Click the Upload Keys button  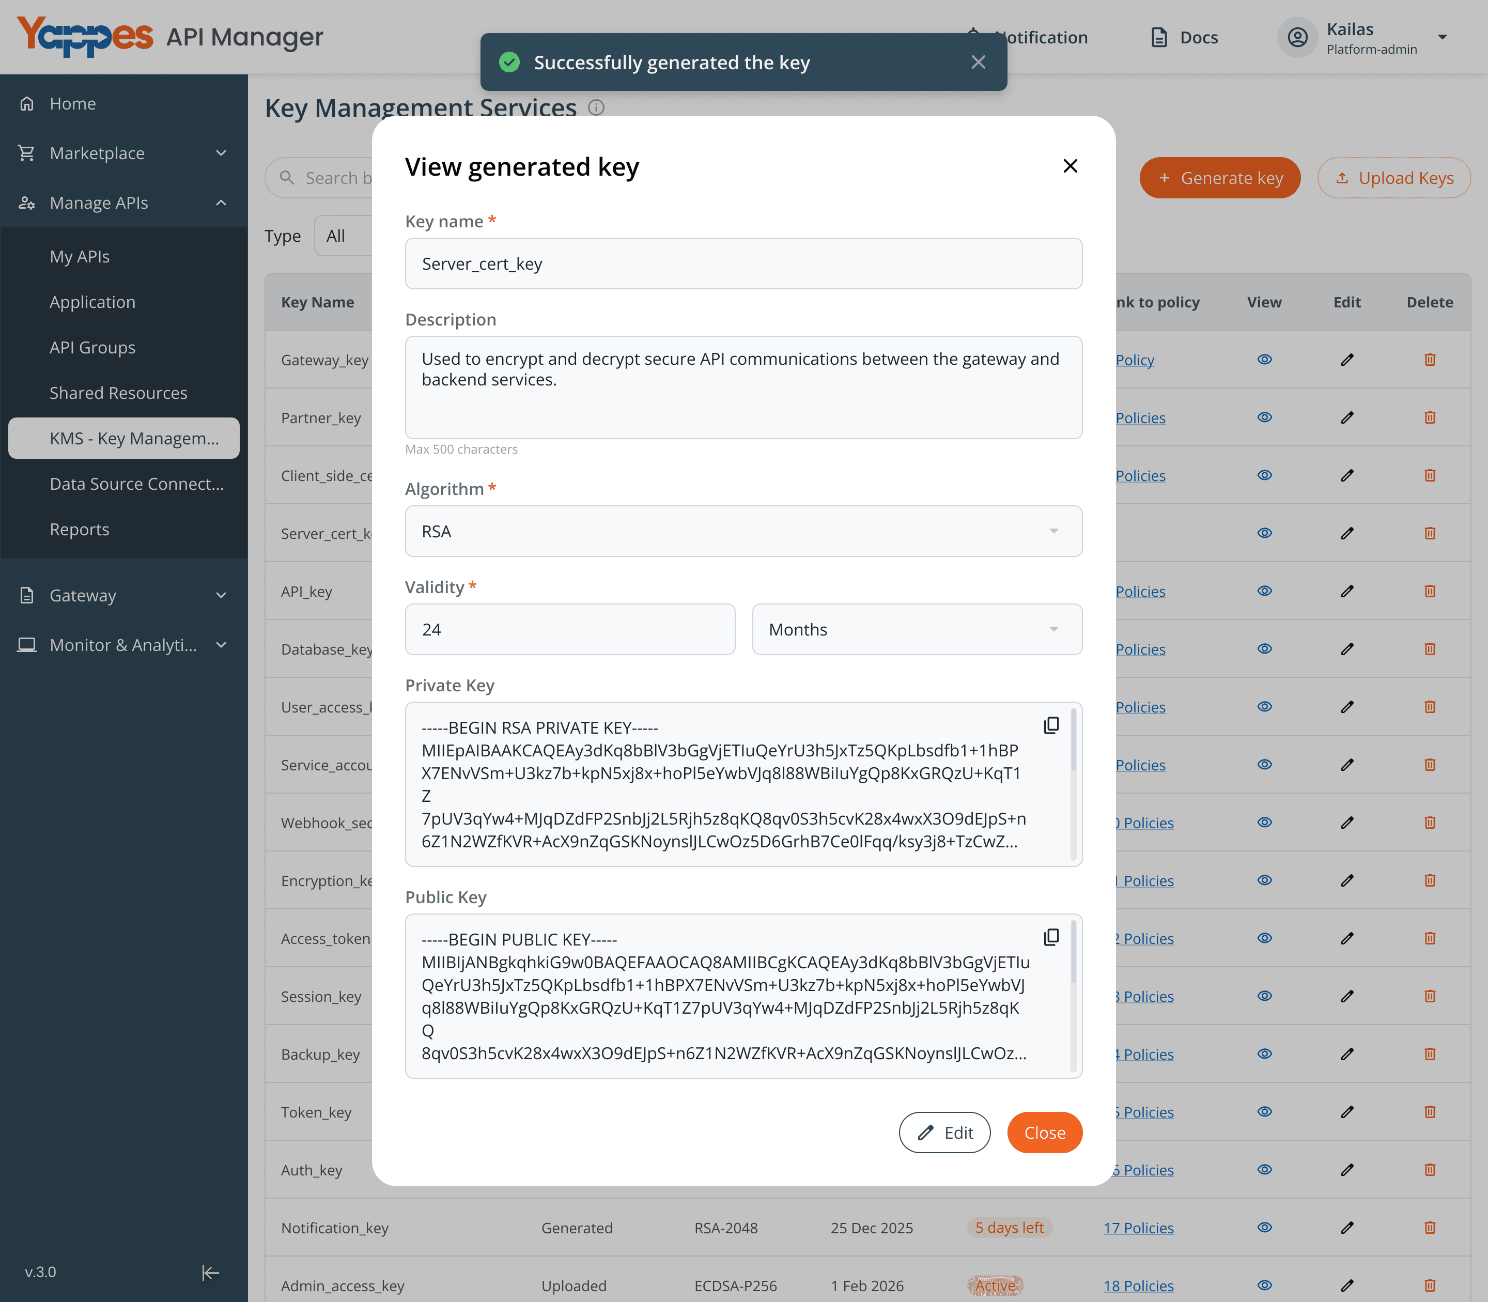(x=1393, y=178)
